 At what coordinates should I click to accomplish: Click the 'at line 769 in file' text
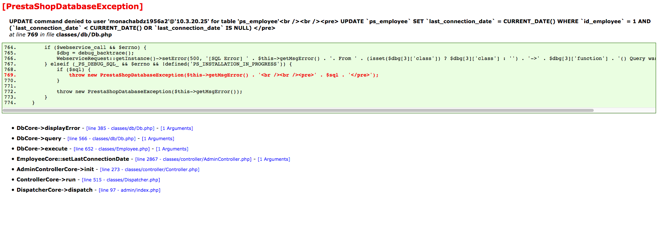coord(32,35)
